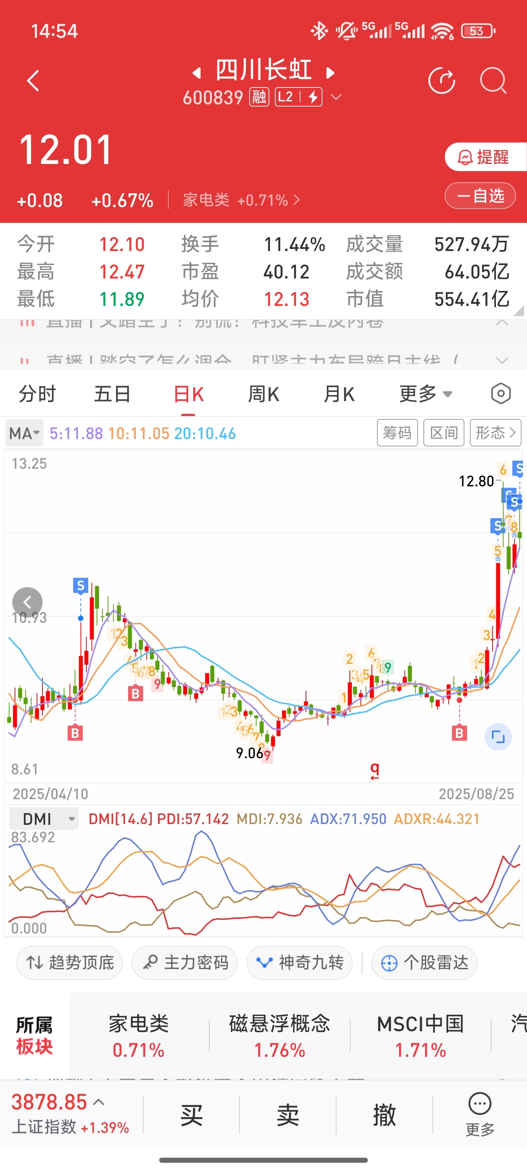The image size is (527, 1171).
Task: Remove from watchlist via 自选
Action: point(480,196)
